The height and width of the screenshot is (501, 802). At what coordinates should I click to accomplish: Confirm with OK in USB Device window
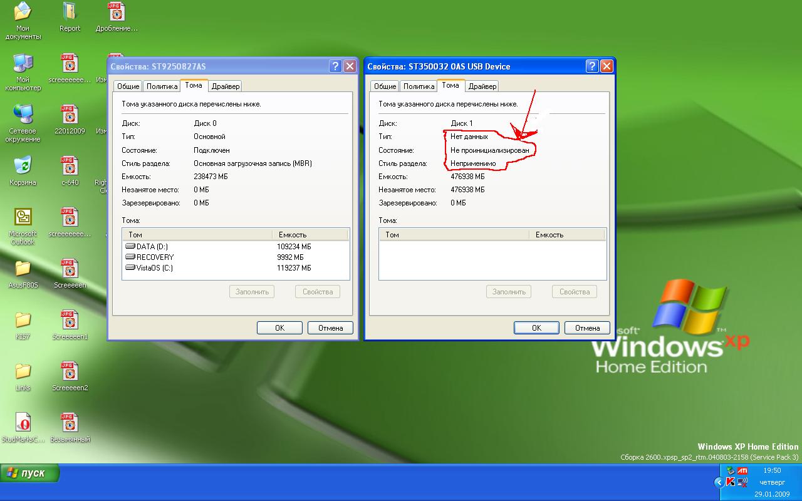pyautogui.click(x=536, y=328)
